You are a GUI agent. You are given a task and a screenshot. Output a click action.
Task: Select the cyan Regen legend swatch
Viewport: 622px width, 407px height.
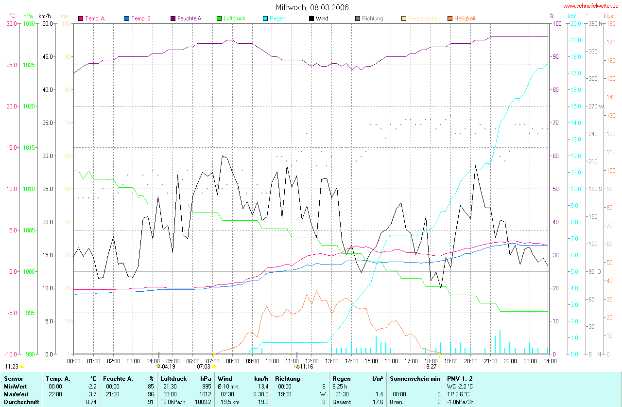265,18
